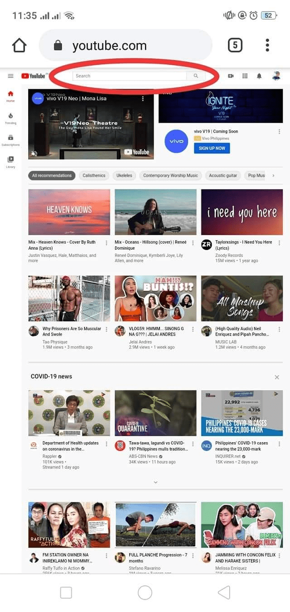290x612 pixels.
Task: Open the create video camera icon
Action: coord(231,76)
